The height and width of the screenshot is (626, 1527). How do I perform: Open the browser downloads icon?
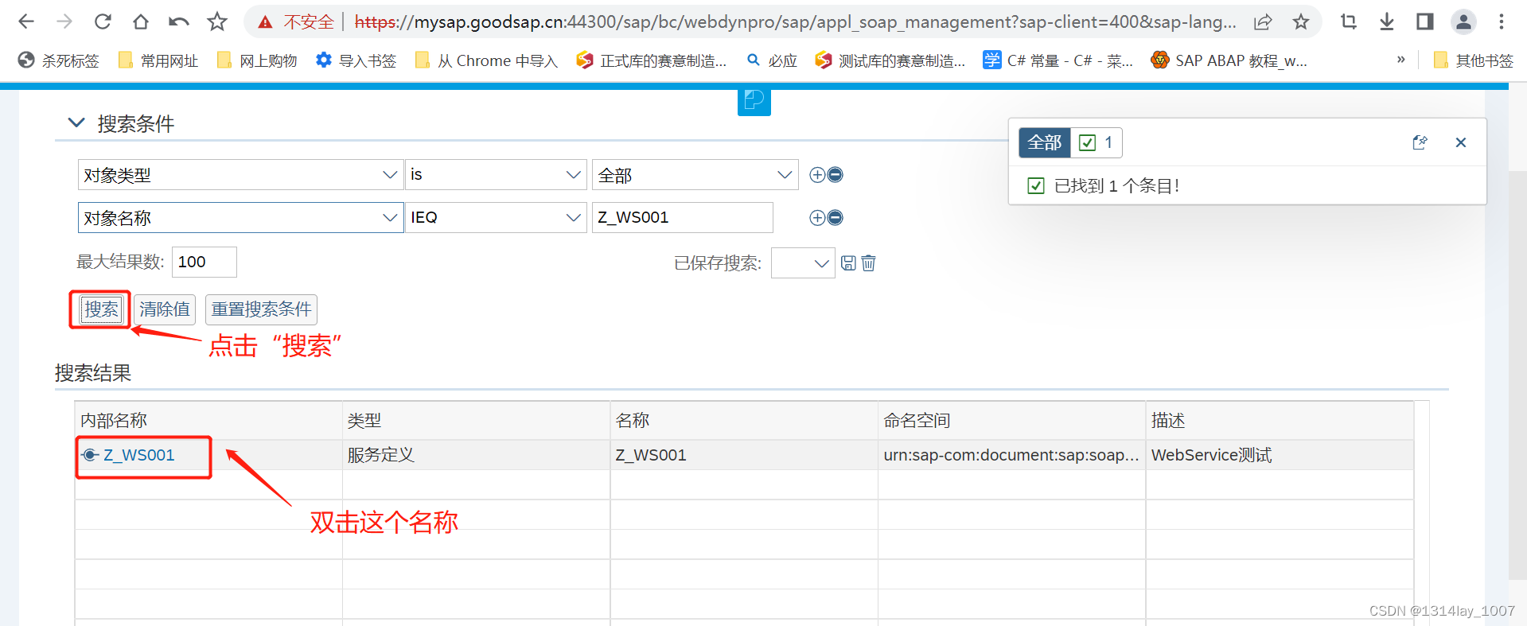point(1387,21)
